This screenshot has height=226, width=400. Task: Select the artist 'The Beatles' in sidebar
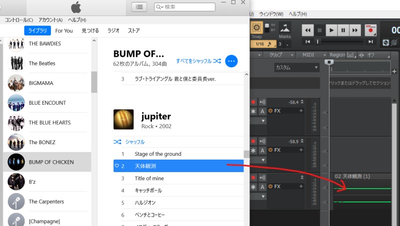coord(47,63)
